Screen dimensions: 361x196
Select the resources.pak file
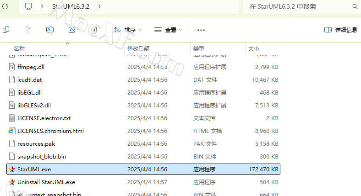36,144
